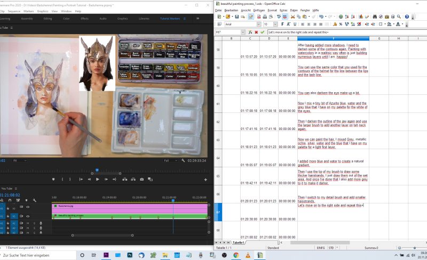Accept cell entry with green checkmark
Image resolution: width=427 pixels, height=260 pixels.
tap(262, 32)
